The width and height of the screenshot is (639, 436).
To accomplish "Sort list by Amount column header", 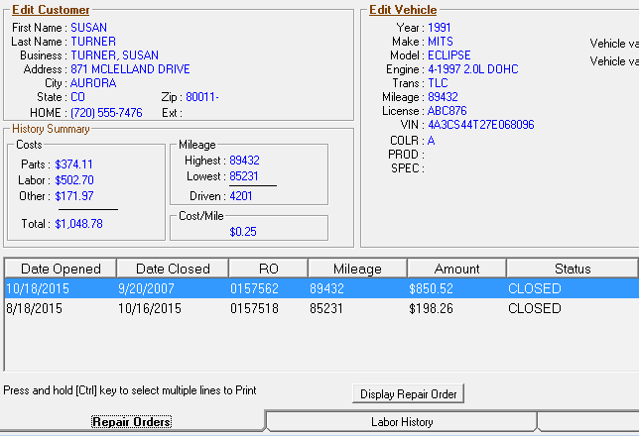I will tap(456, 269).
